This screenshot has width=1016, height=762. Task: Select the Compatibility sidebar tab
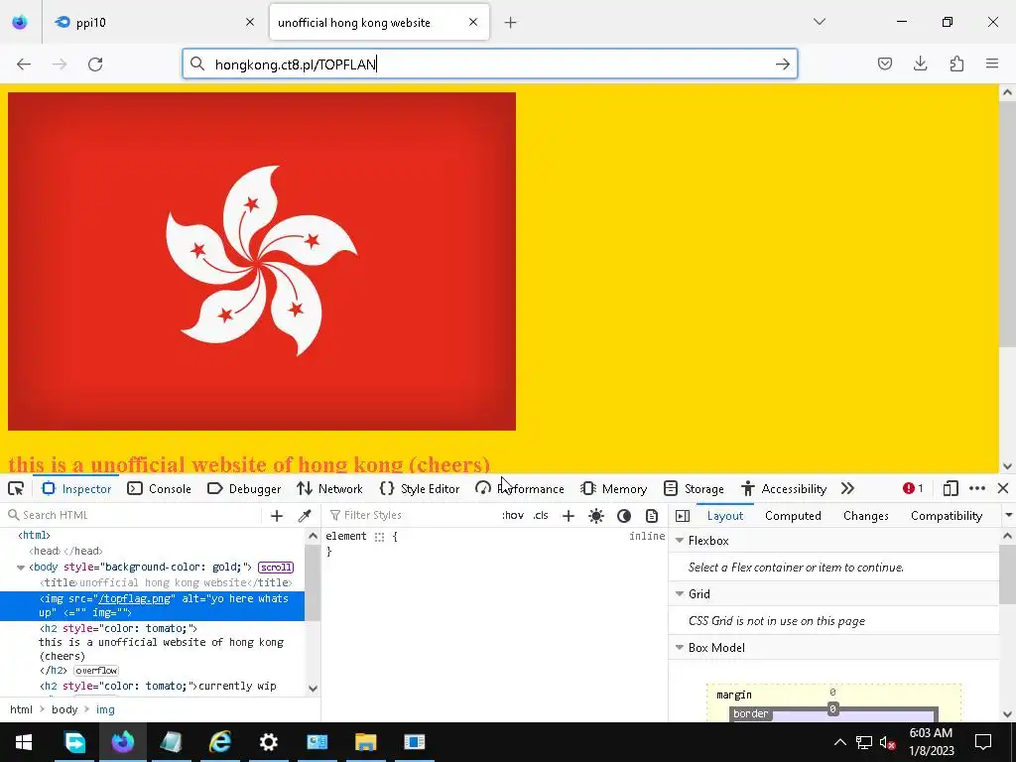[946, 516]
